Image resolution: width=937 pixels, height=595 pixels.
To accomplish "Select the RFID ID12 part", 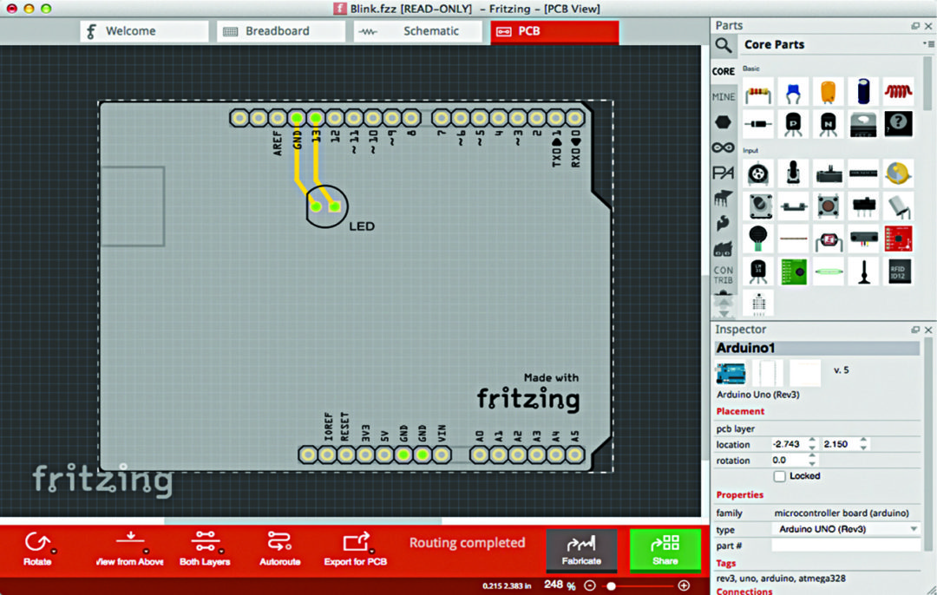I will click(898, 270).
